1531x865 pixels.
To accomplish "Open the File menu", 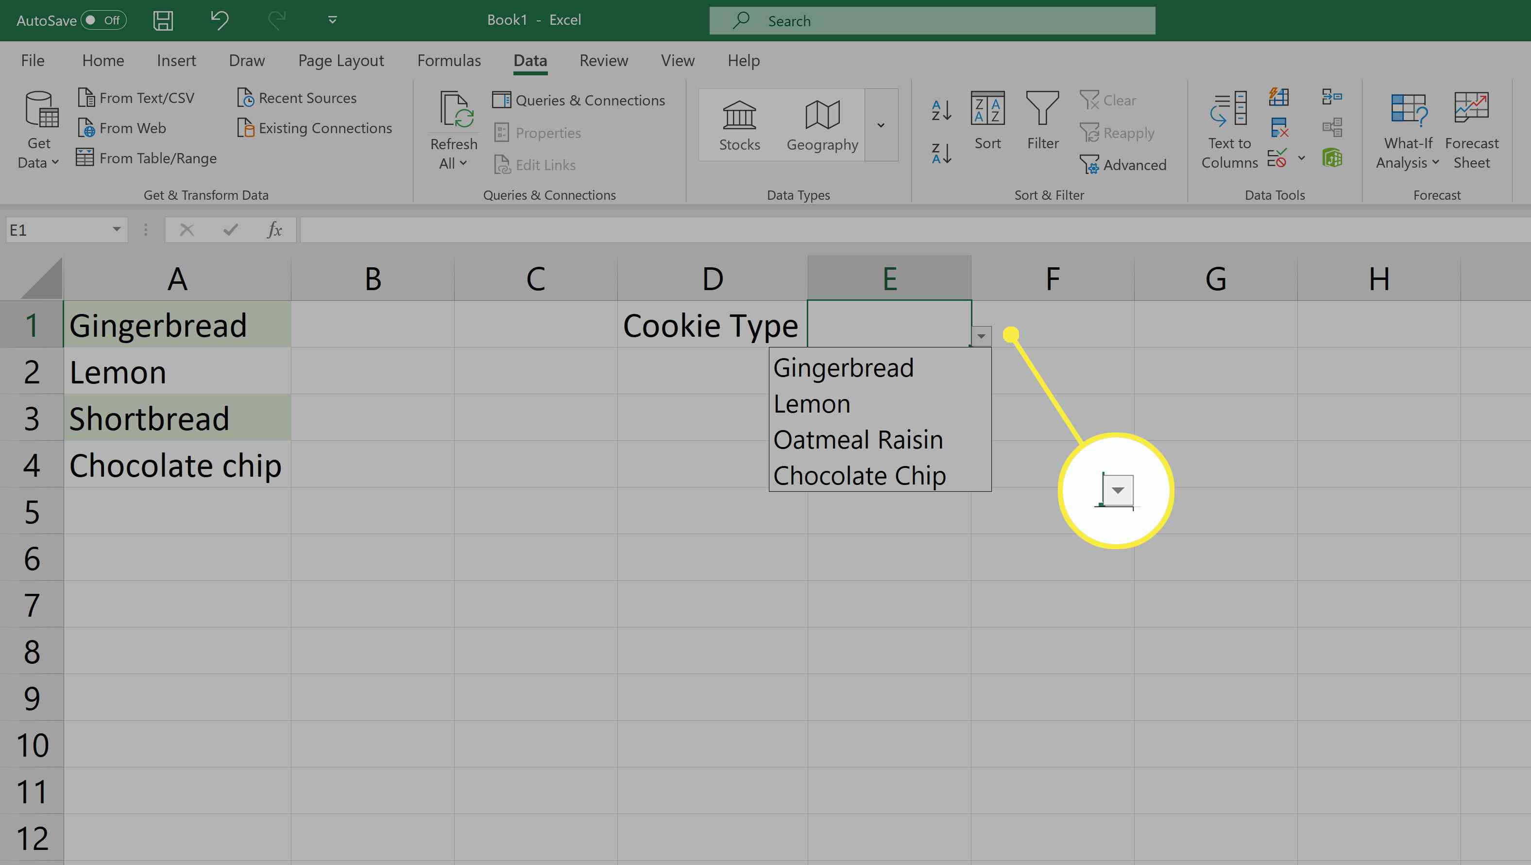I will click(33, 61).
